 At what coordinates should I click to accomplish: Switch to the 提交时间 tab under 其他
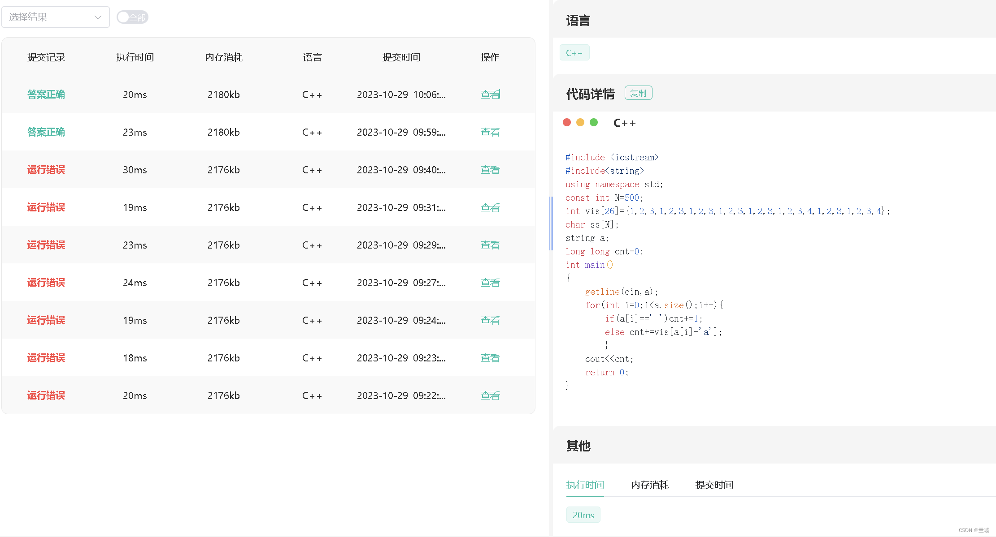tap(714, 485)
